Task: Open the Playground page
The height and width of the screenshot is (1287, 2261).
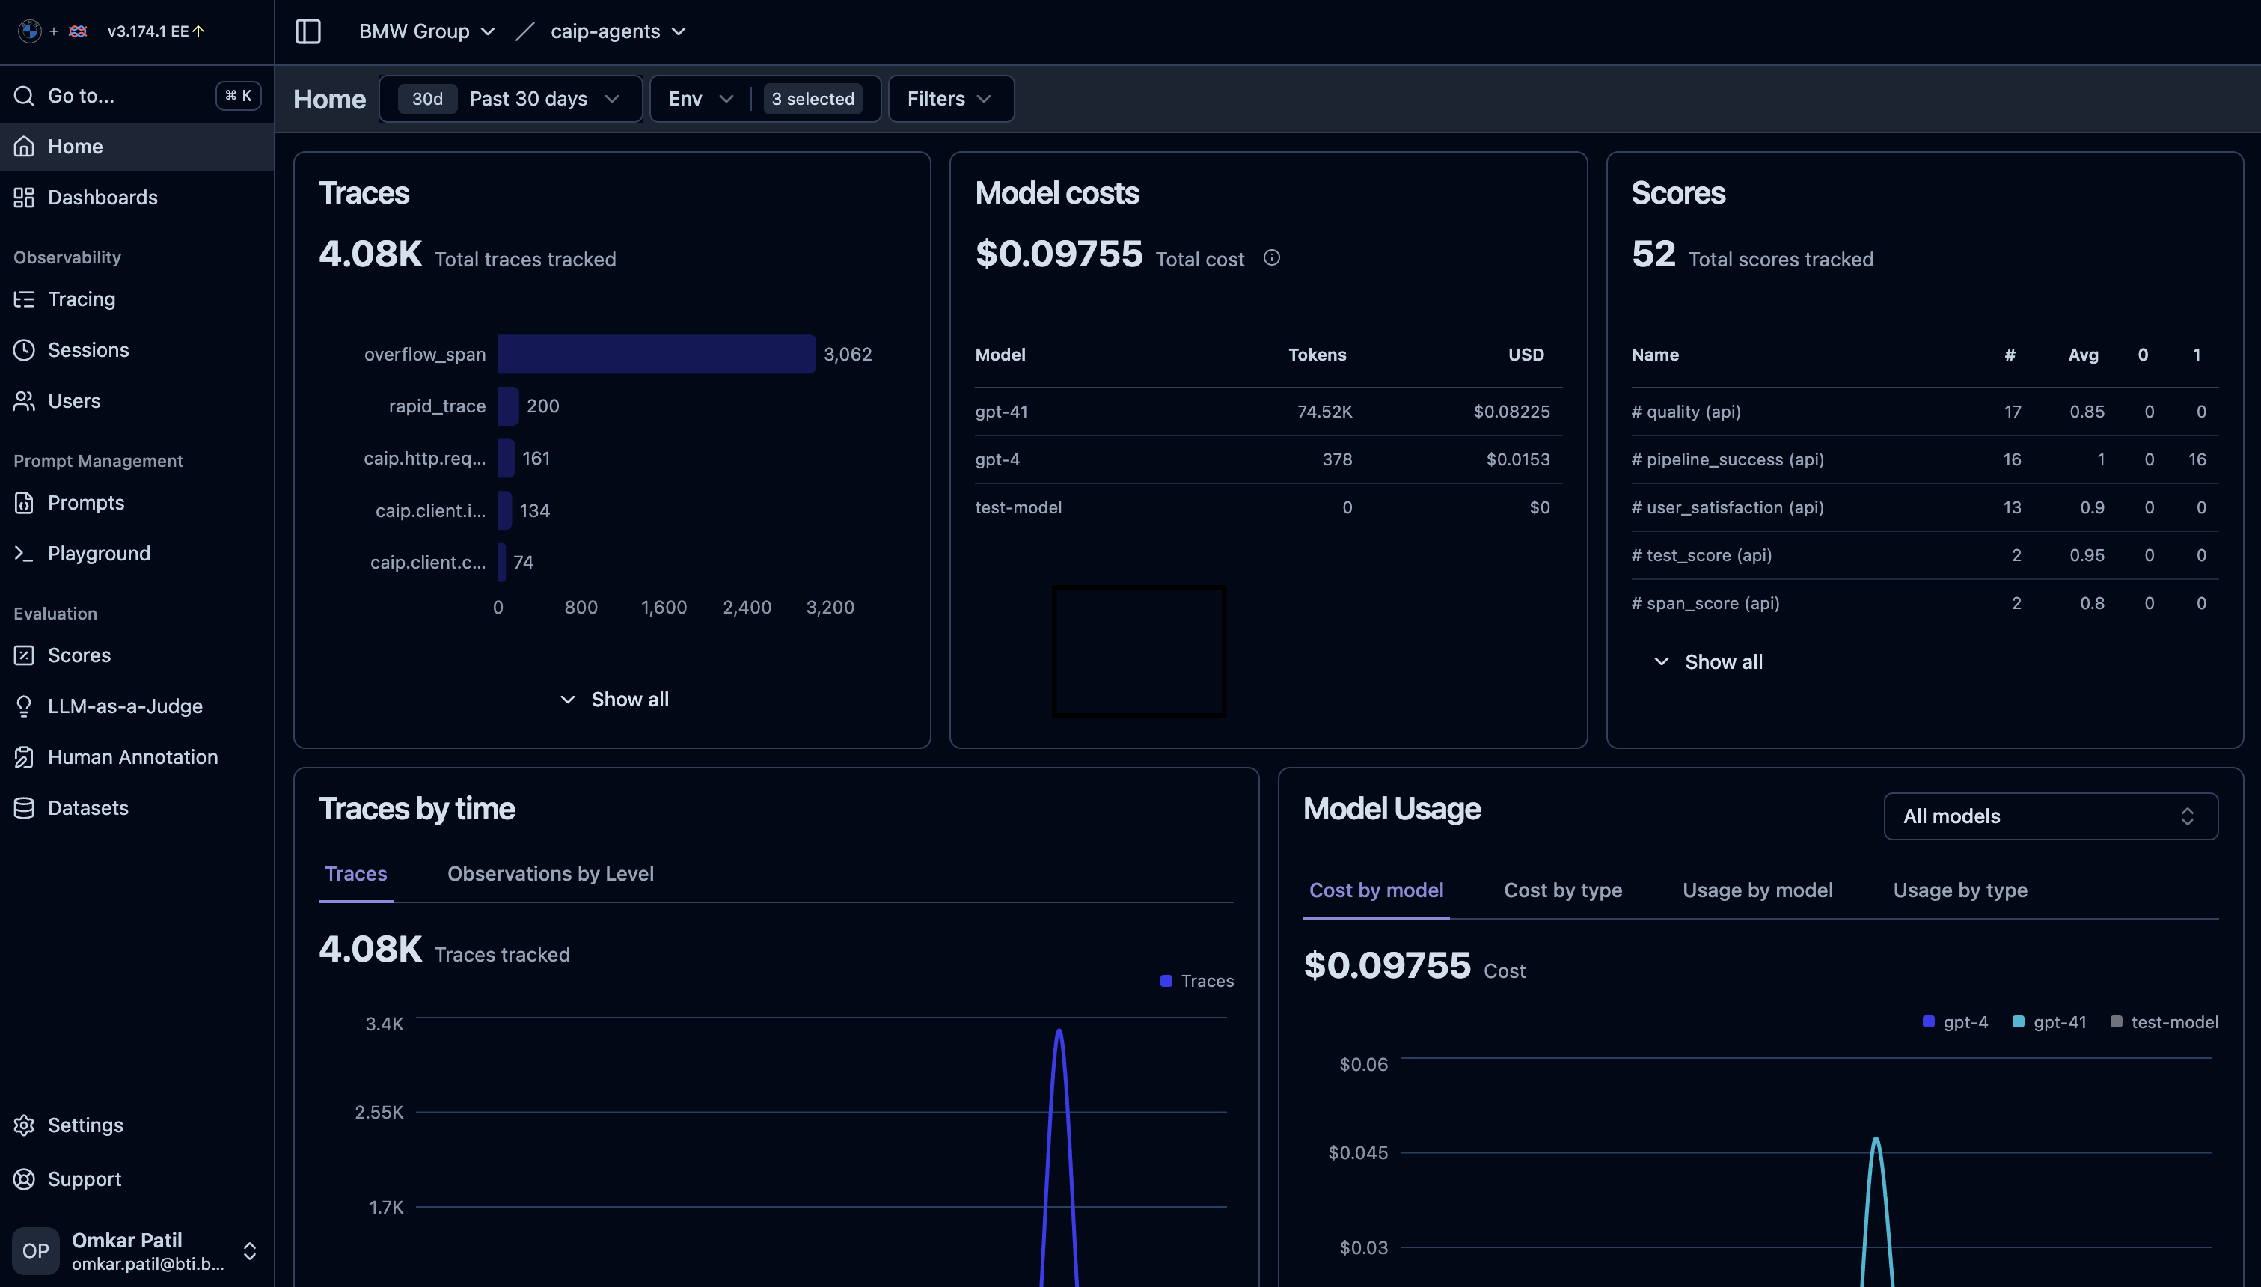Action: pyautogui.click(x=137, y=554)
